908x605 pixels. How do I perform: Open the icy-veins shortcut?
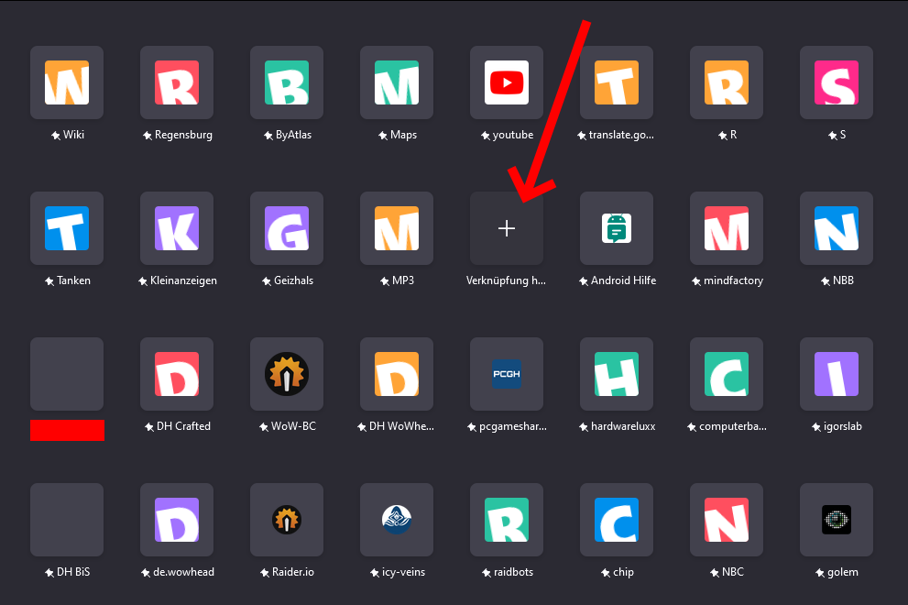point(397,520)
